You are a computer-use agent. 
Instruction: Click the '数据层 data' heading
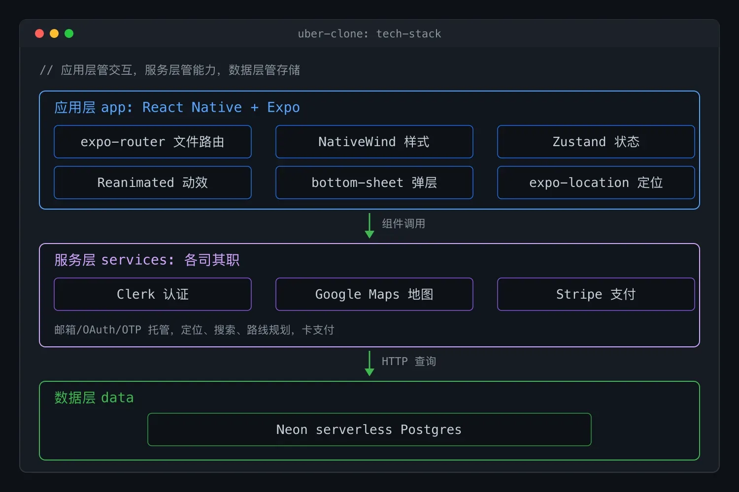(x=94, y=398)
